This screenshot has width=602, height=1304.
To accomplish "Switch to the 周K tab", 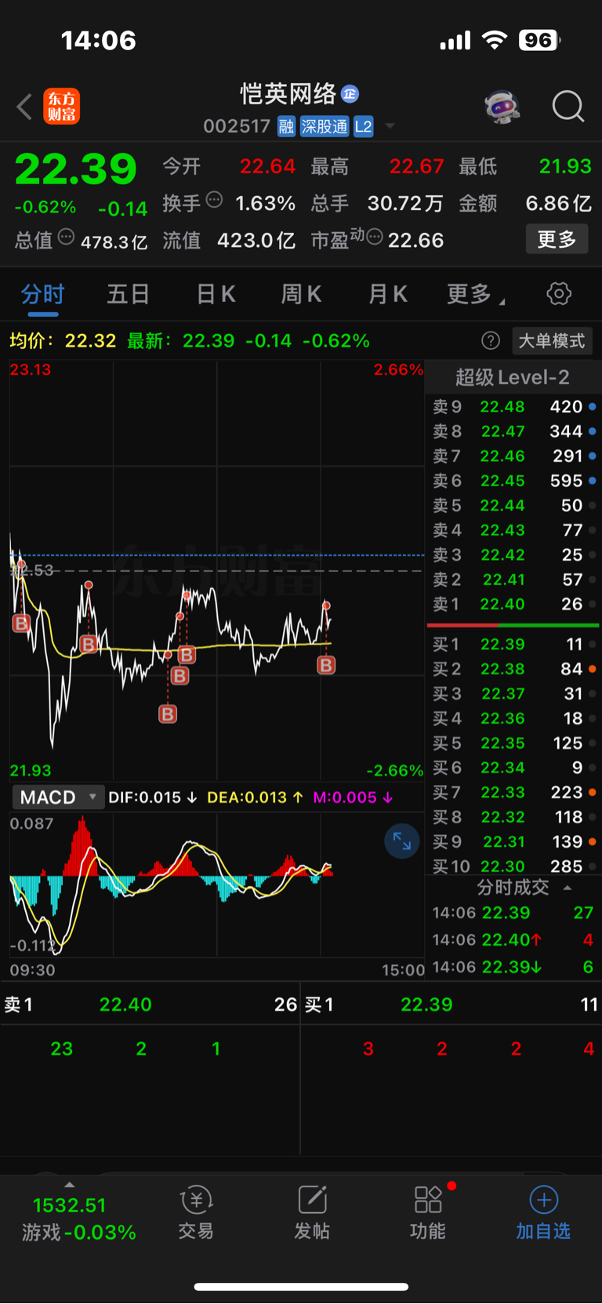I will (x=301, y=295).
